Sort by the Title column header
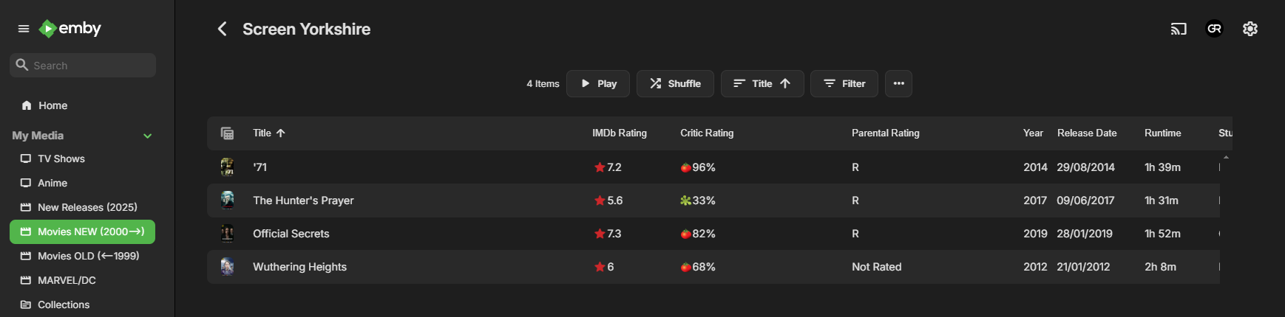The height and width of the screenshot is (317, 1285). (x=269, y=133)
